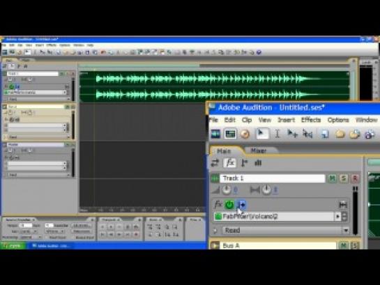Select Multitrack View icon in magnified toolbar
Image resolution: width=380 pixels, height=285 pixels.
pyautogui.click(x=230, y=134)
